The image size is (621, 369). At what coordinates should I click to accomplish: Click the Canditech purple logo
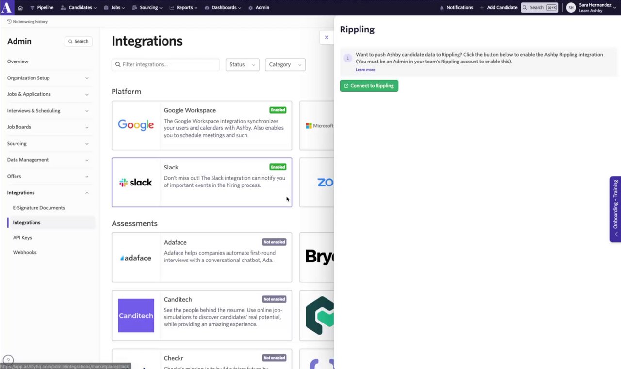click(x=136, y=315)
